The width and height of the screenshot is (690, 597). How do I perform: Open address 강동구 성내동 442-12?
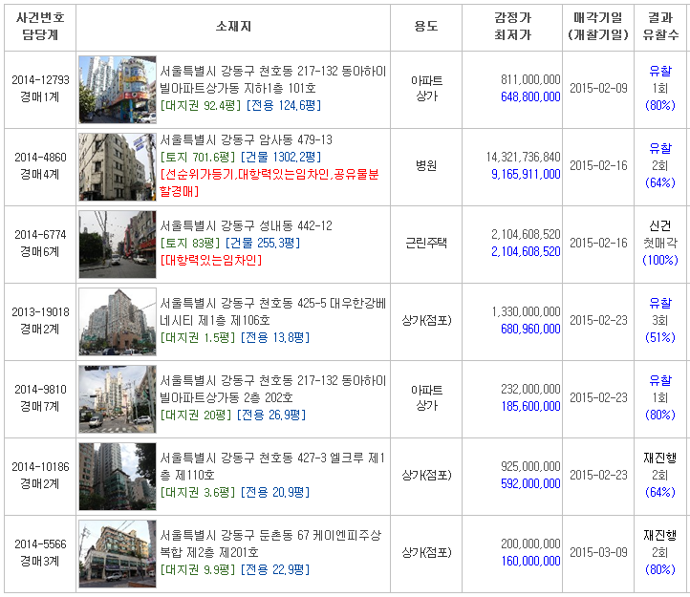(x=246, y=226)
